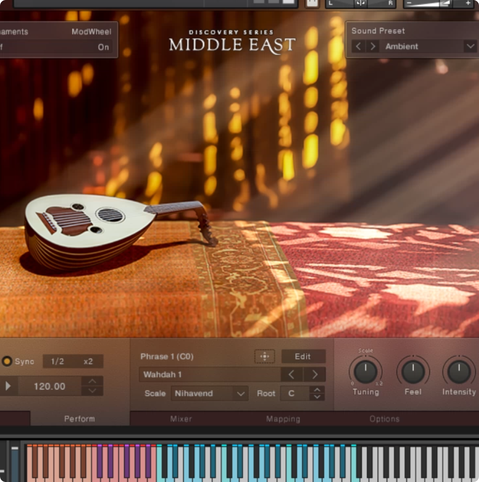Switch to the Options tab

pos(385,419)
